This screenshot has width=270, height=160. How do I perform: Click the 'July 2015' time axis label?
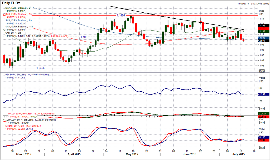[239, 154]
